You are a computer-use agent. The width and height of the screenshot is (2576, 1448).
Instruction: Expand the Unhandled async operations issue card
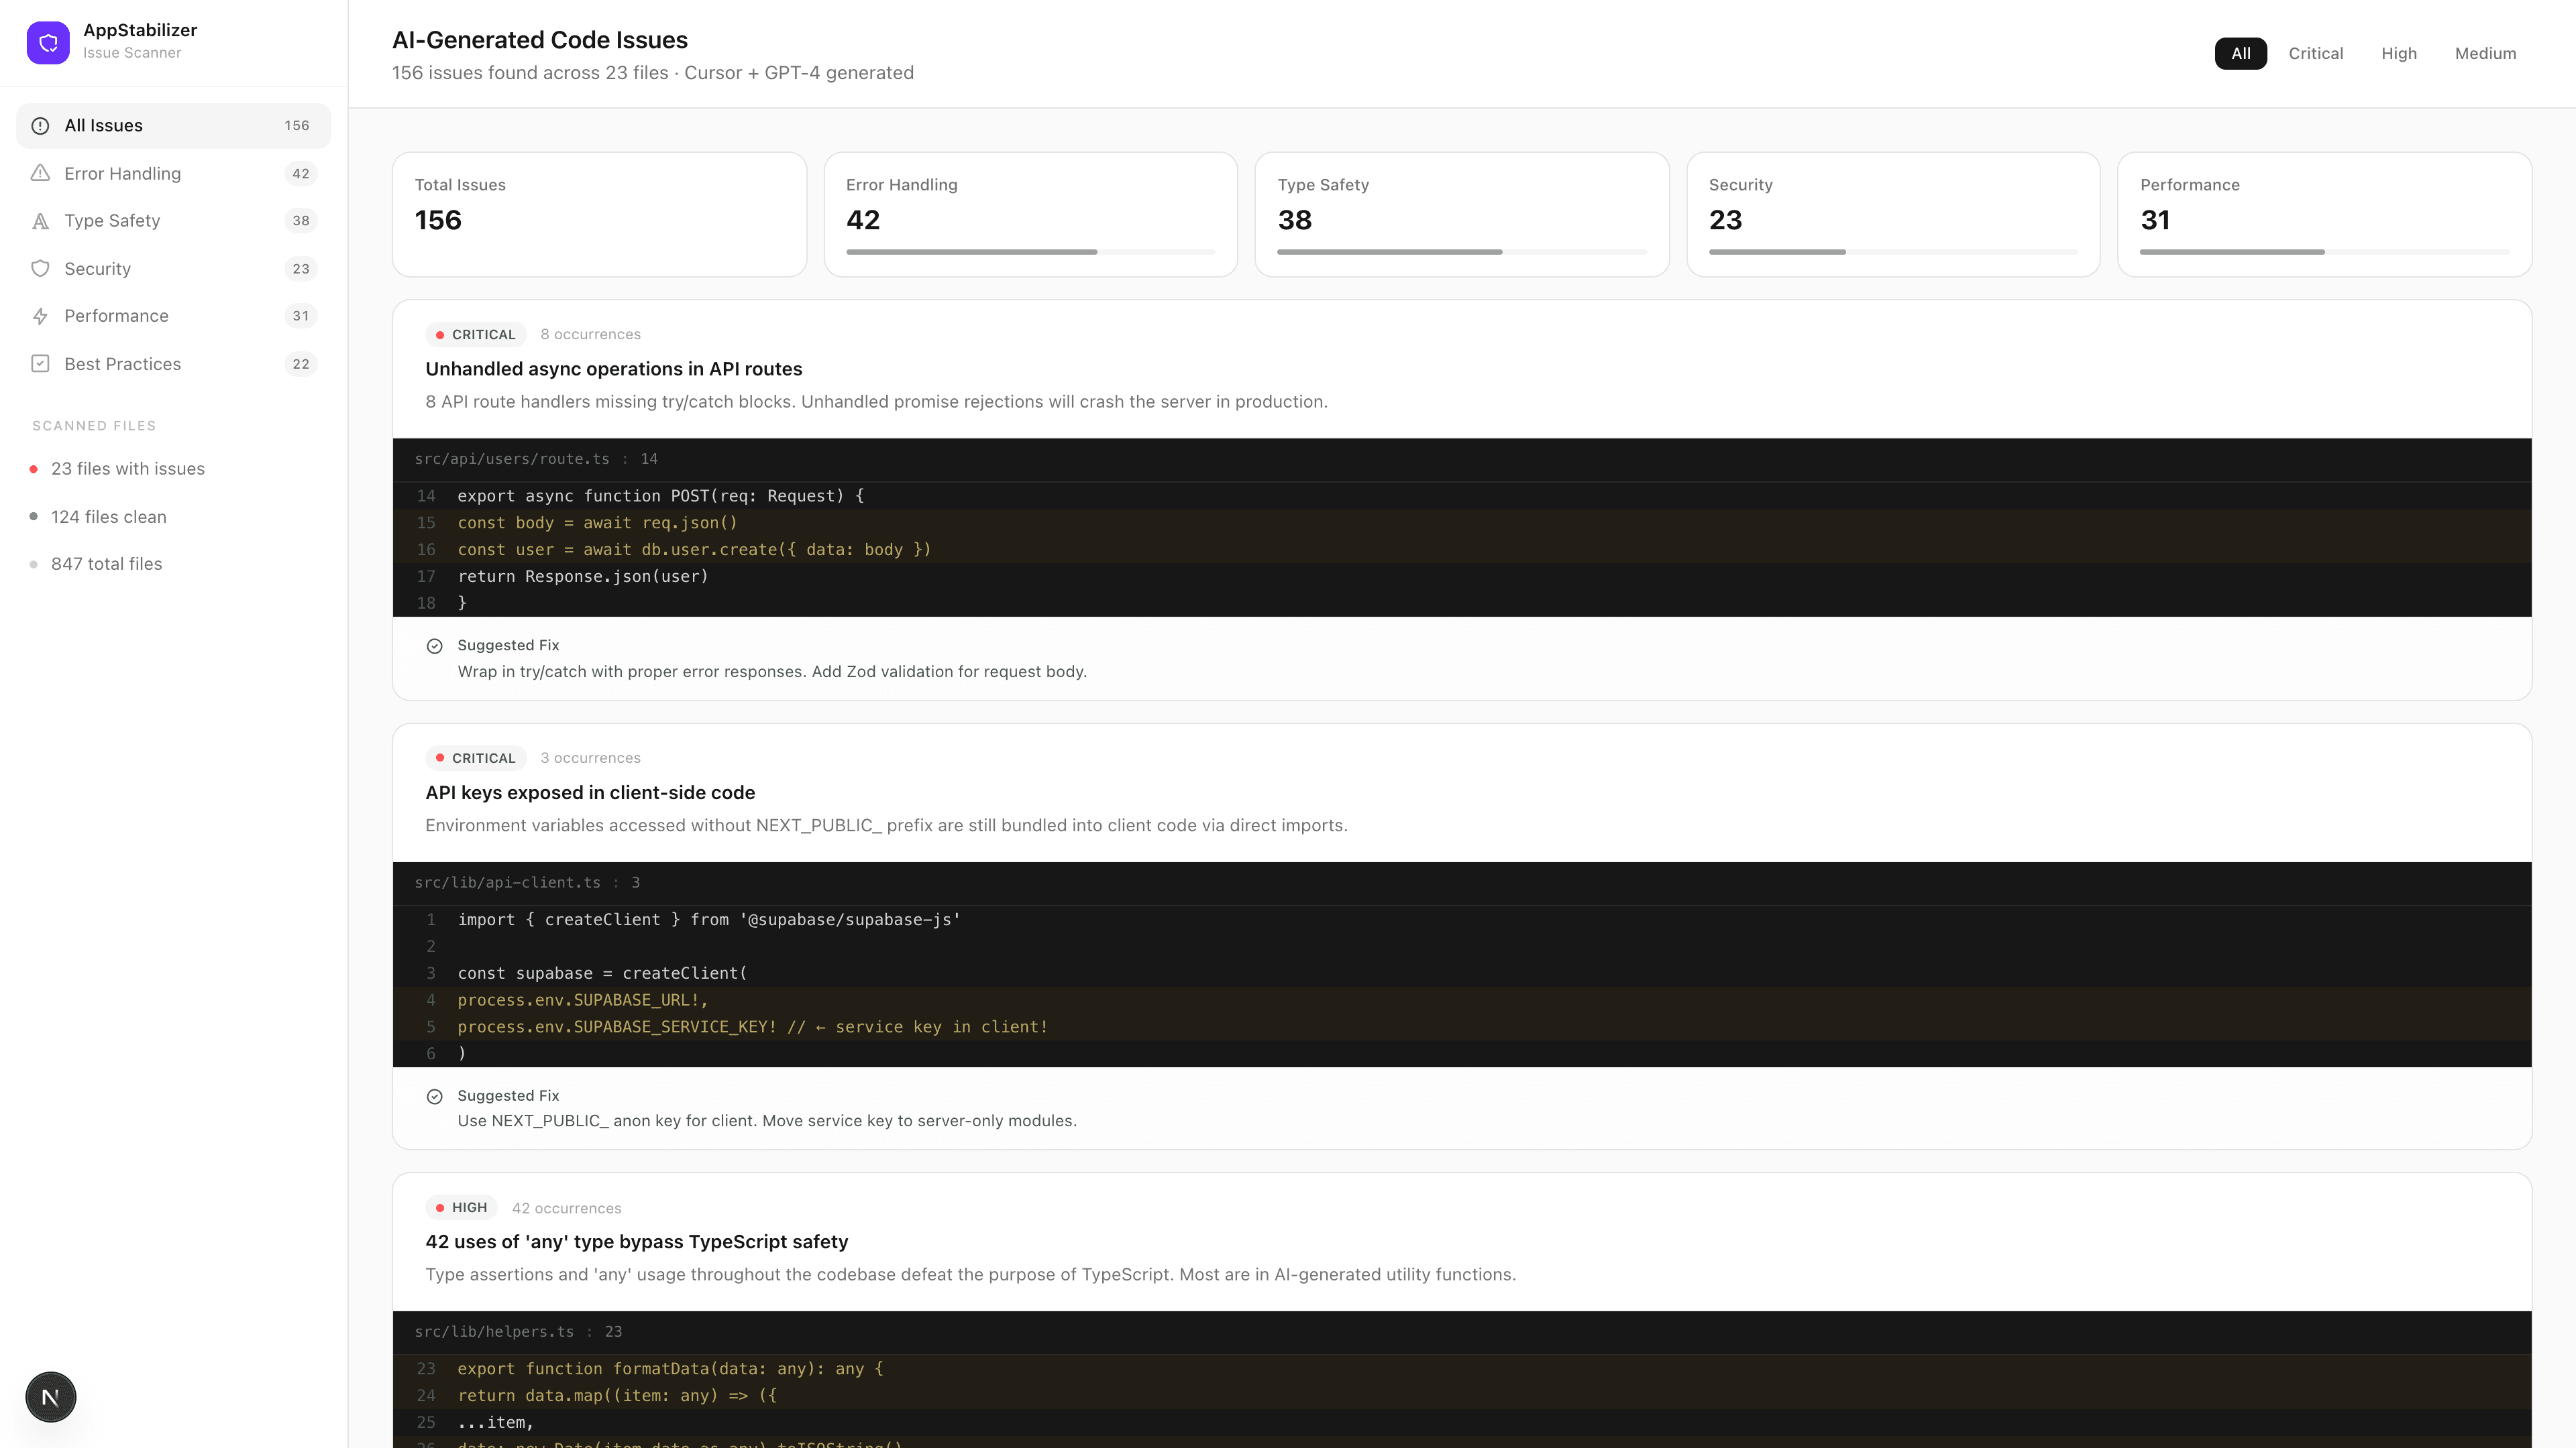(614, 369)
